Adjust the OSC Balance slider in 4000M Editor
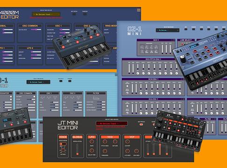Viewport: 227px width, 168px height. click(x=36, y=29)
